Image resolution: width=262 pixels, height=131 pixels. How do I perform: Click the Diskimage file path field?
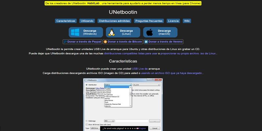point(132,121)
